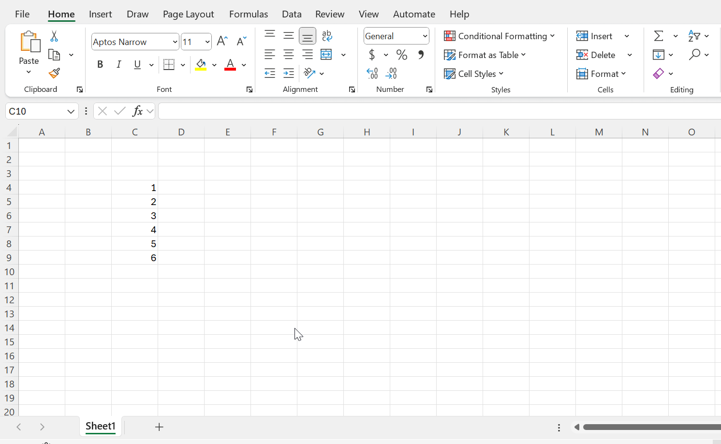Open the Name Box dropdown arrow
The height and width of the screenshot is (444, 721).
71,111
